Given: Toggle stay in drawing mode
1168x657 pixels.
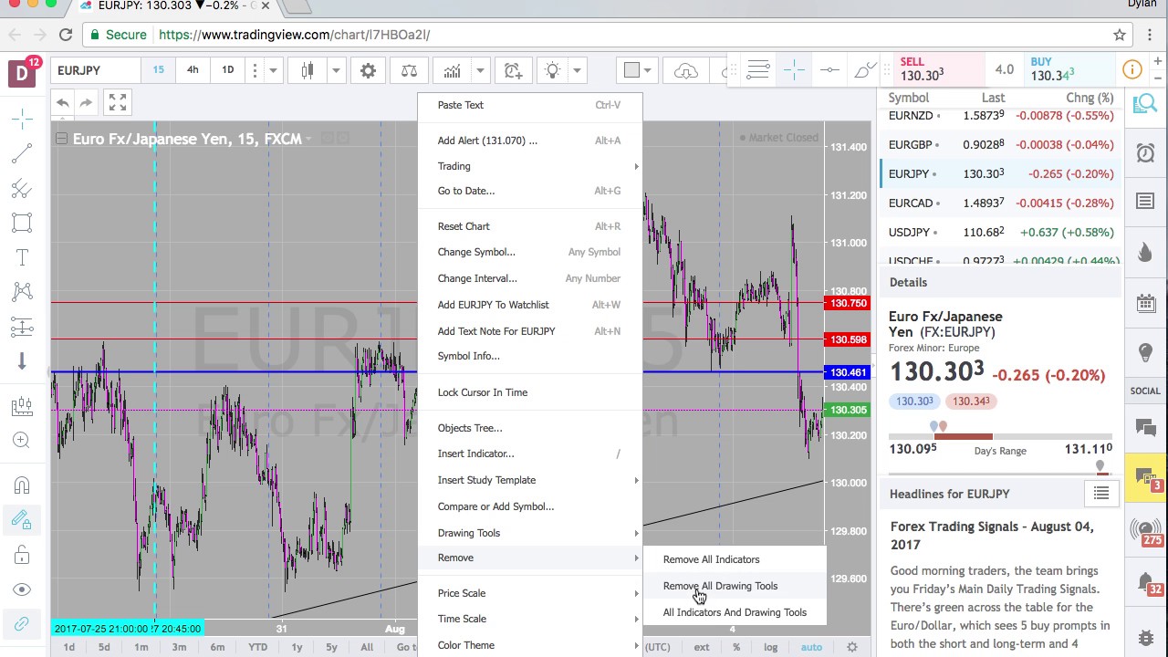Looking at the screenshot, I should pos(22,520).
